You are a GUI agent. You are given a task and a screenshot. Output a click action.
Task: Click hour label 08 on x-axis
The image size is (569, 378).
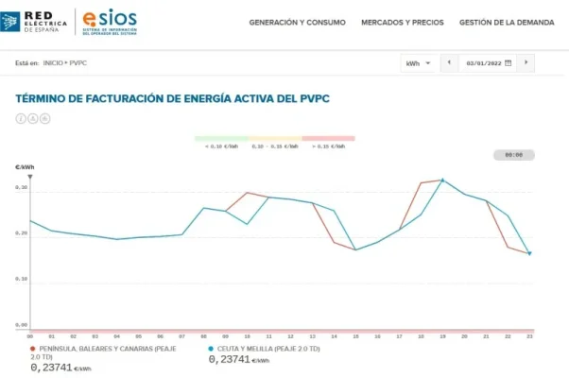(x=204, y=336)
